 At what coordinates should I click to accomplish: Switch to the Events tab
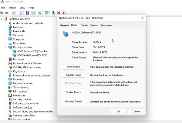point(94,25)
